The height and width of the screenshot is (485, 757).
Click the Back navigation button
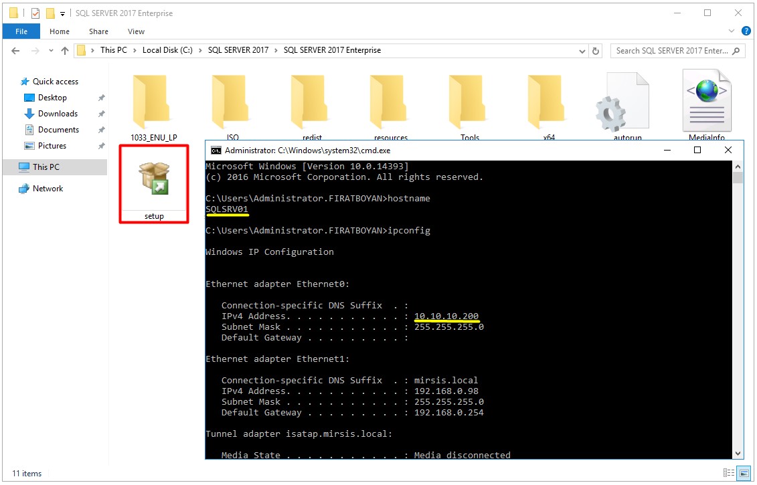pyautogui.click(x=15, y=50)
